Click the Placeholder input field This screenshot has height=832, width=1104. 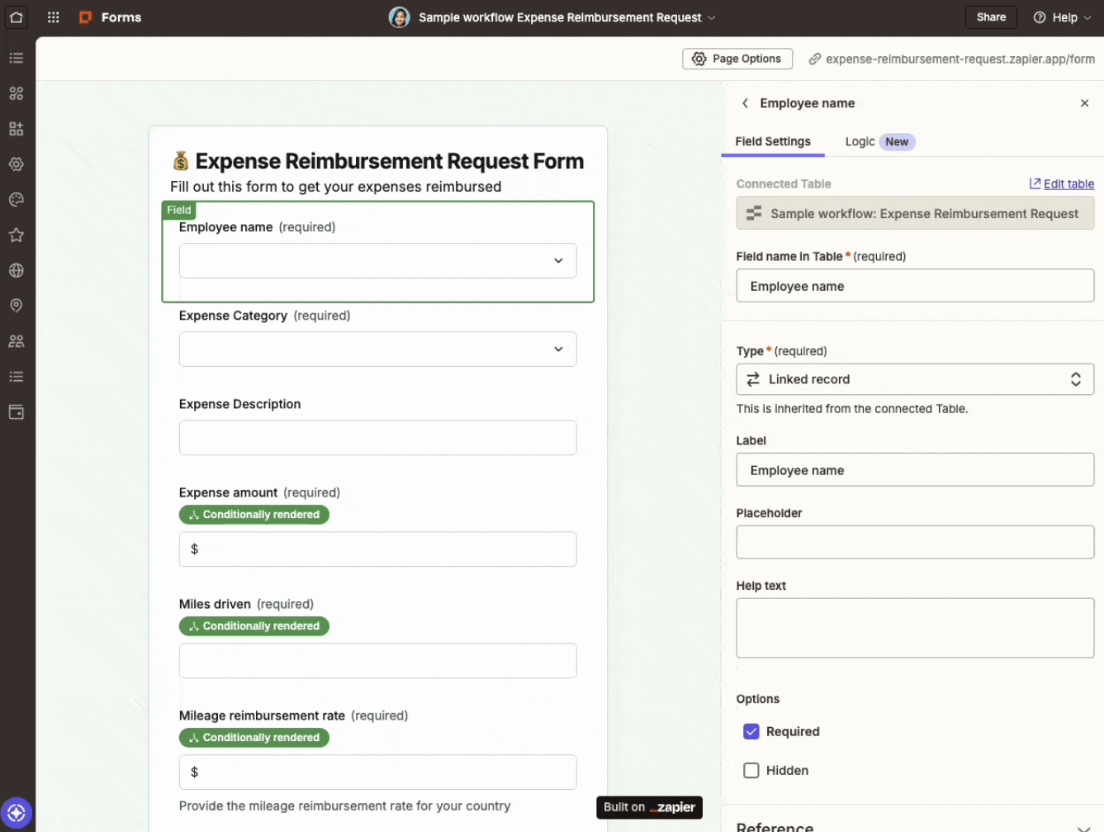915,542
